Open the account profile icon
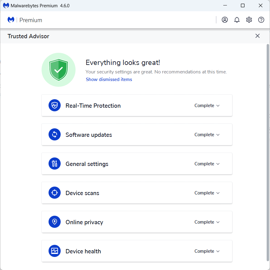The width and height of the screenshot is (270, 270). [x=225, y=20]
